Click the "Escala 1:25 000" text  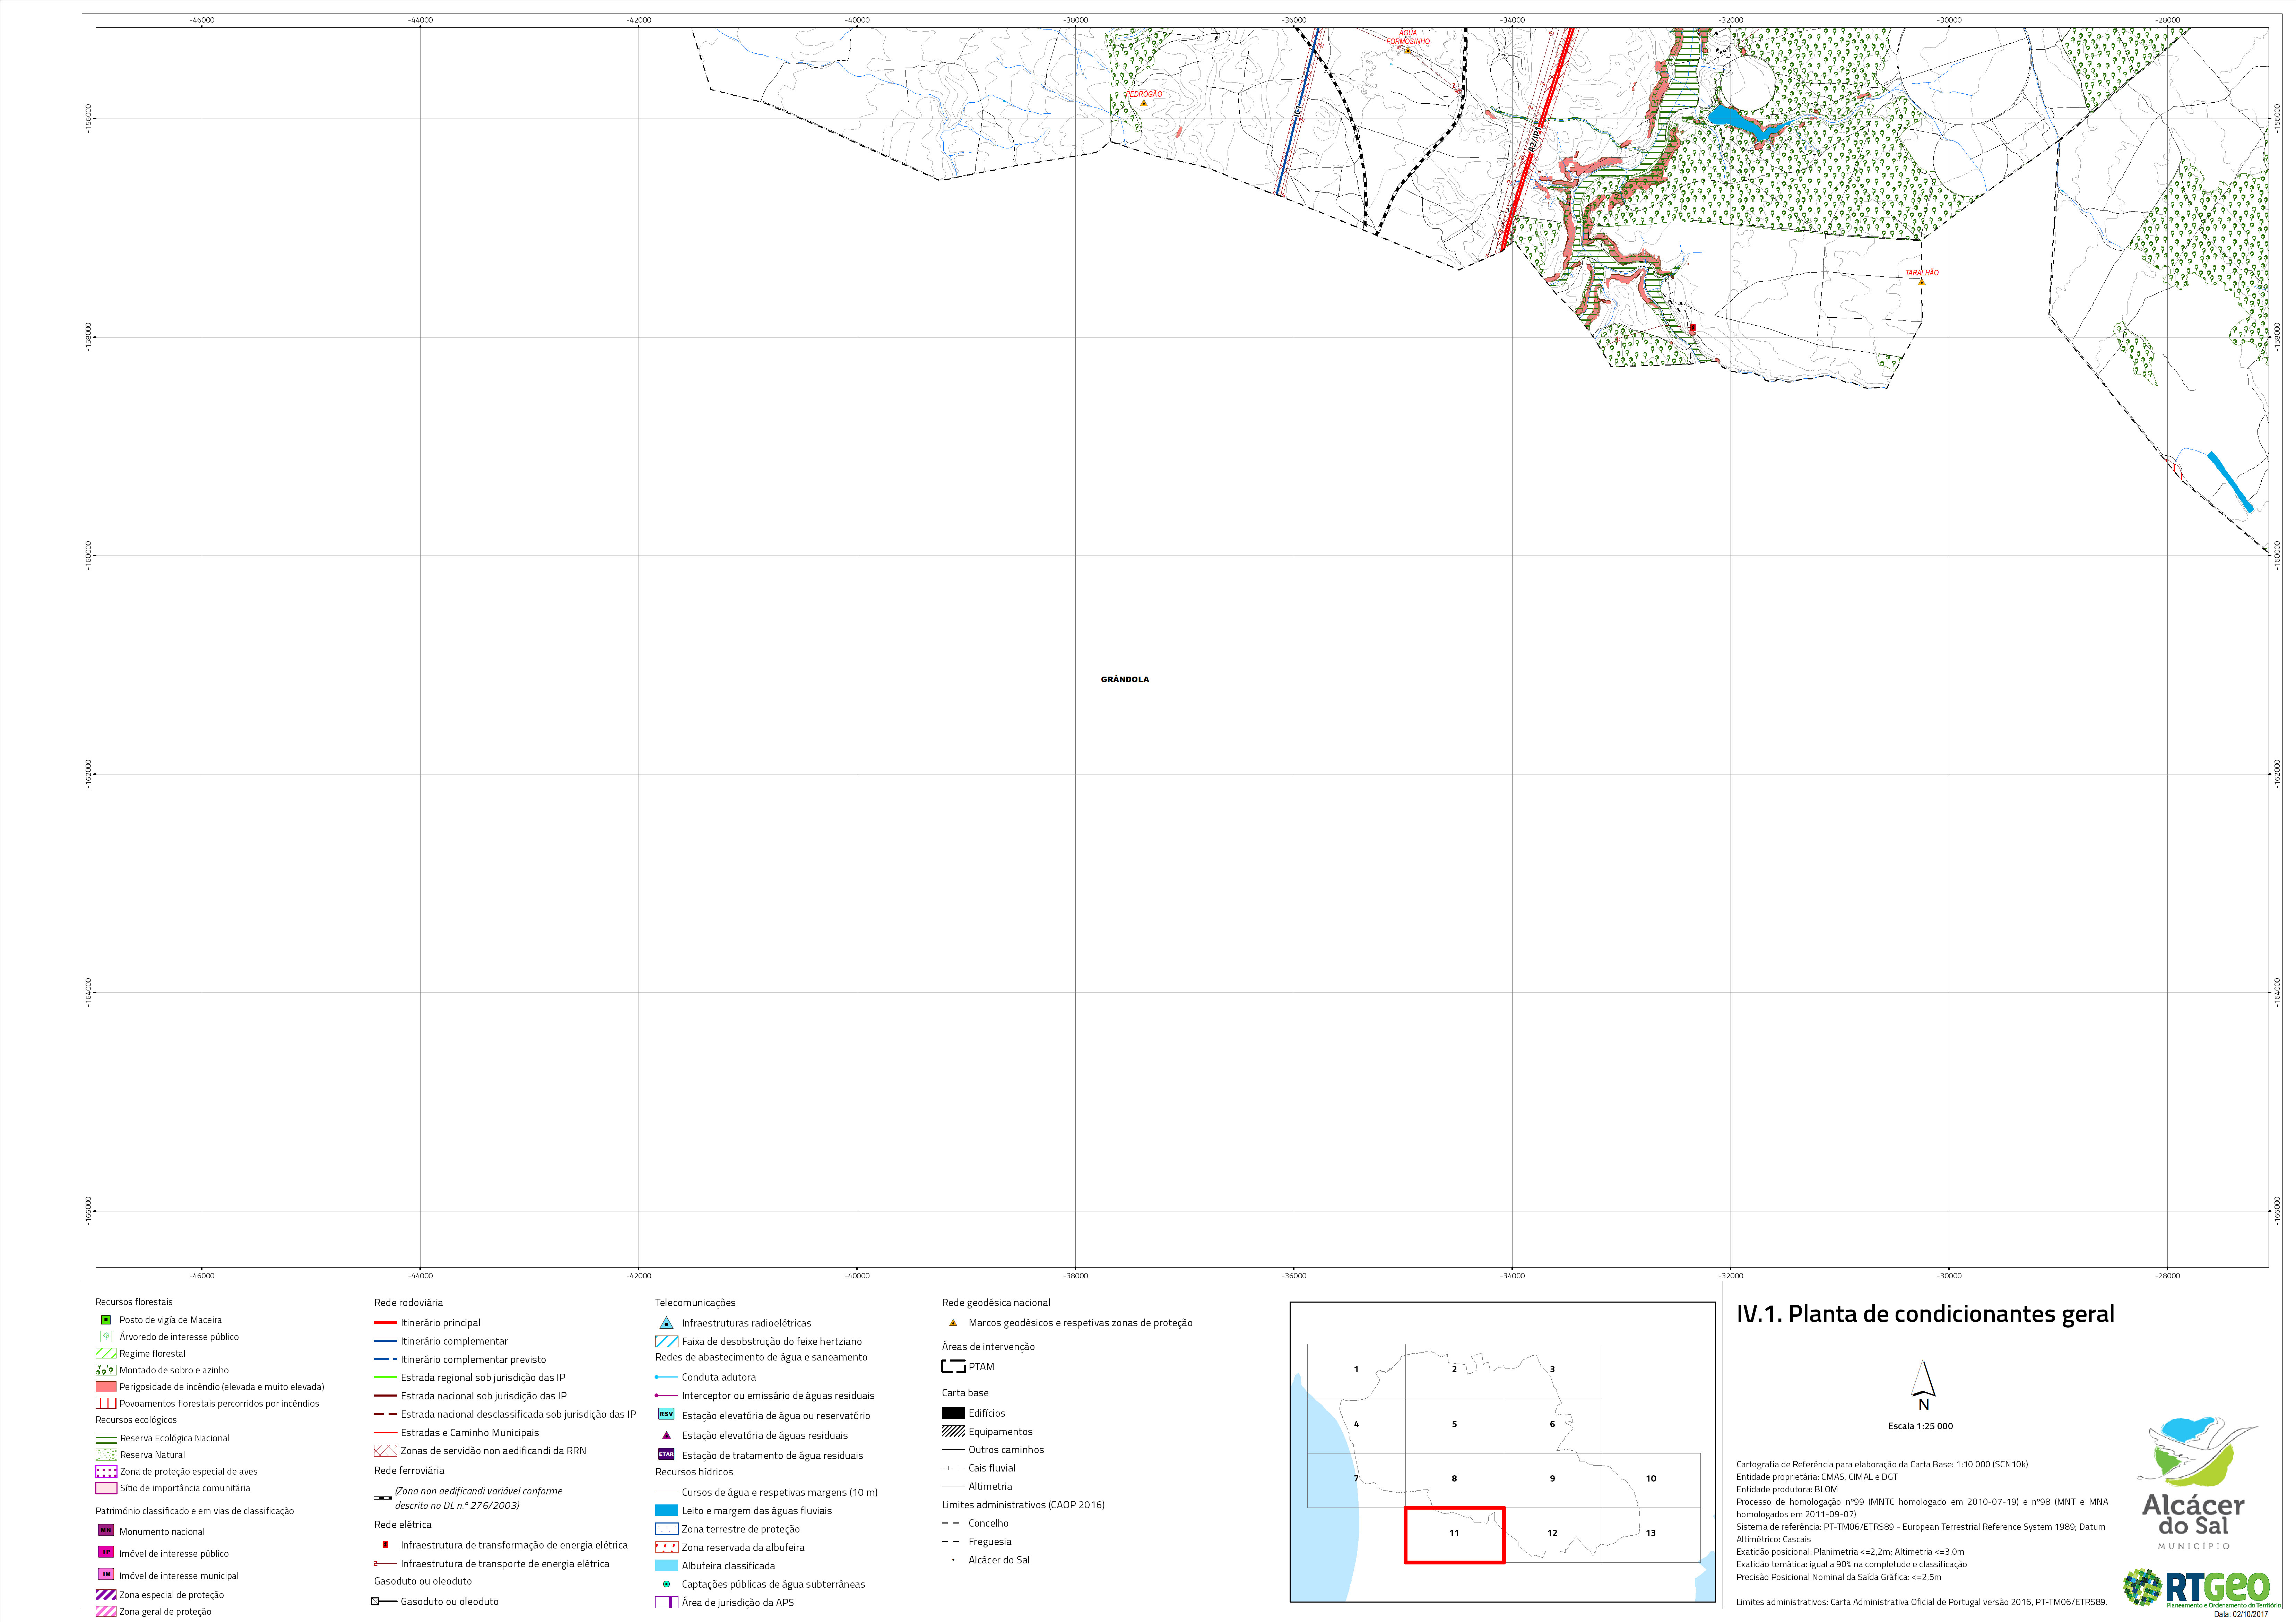1920,1426
